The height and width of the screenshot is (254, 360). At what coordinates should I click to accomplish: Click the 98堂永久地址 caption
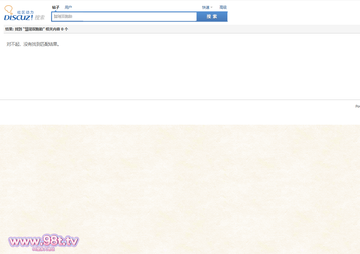(43, 249)
